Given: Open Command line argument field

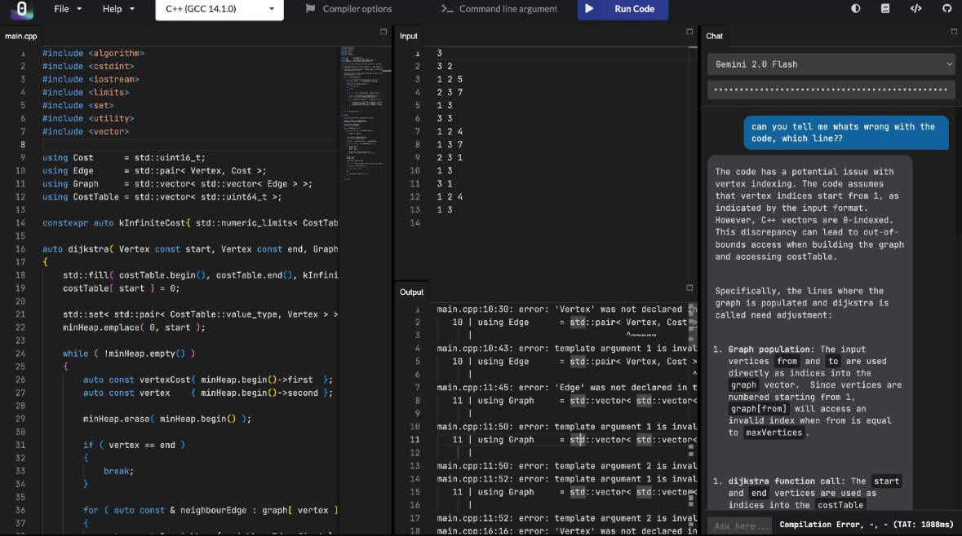Looking at the screenshot, I should point(499,9).
